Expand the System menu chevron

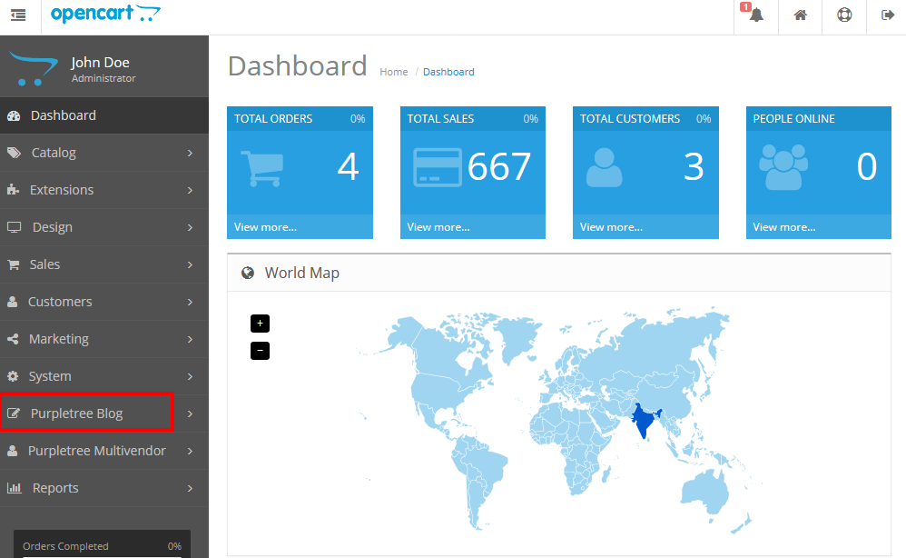[x=190, y=376]
